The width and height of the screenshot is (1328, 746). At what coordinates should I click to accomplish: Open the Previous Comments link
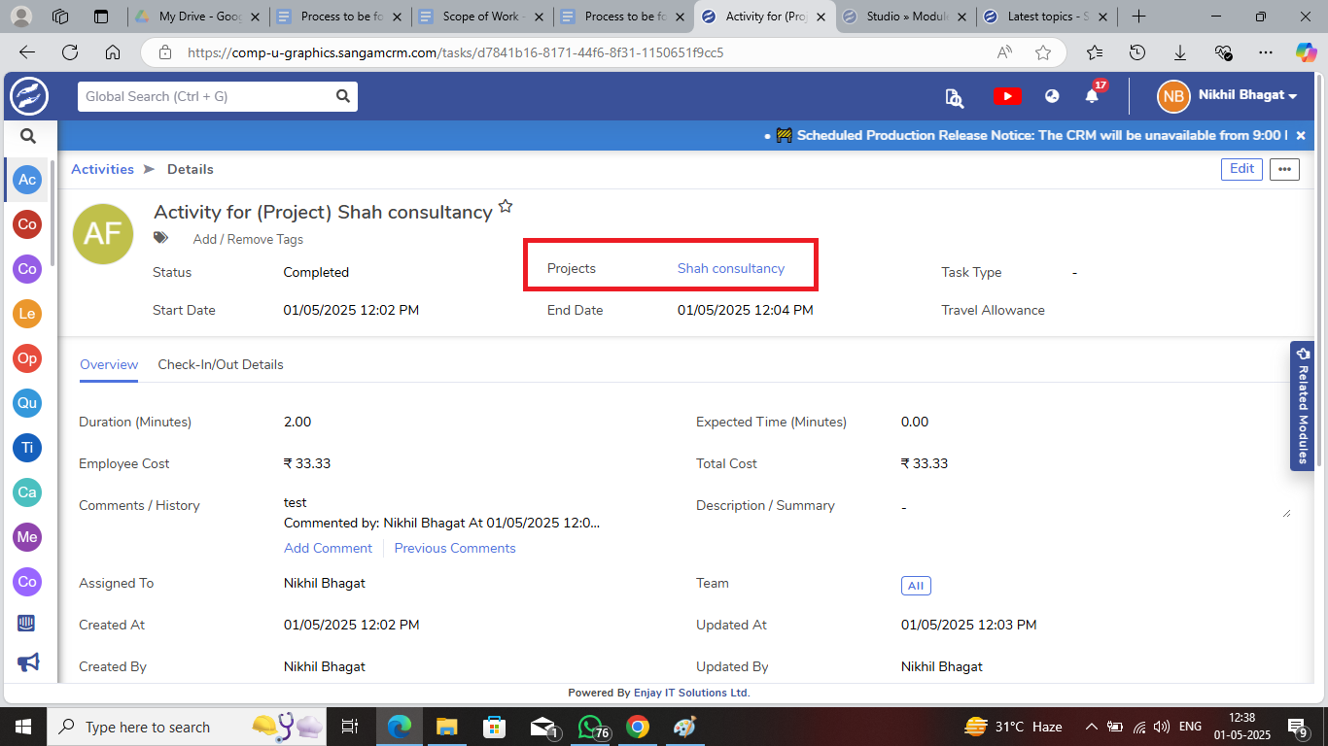(x=455, y=548)
